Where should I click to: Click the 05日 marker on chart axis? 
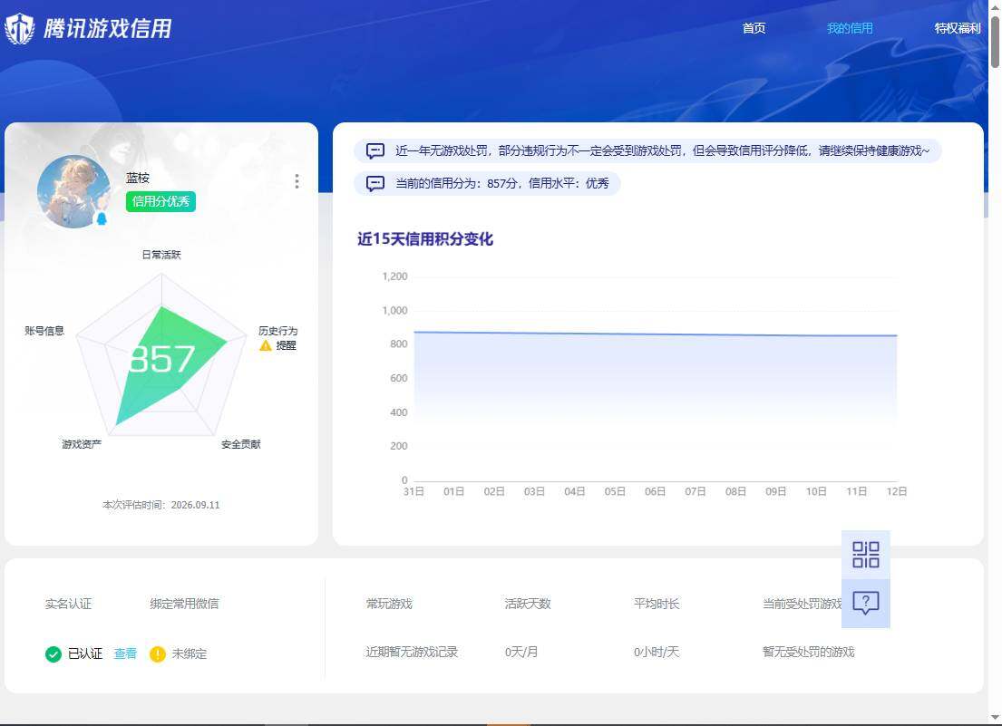(615, 491)
